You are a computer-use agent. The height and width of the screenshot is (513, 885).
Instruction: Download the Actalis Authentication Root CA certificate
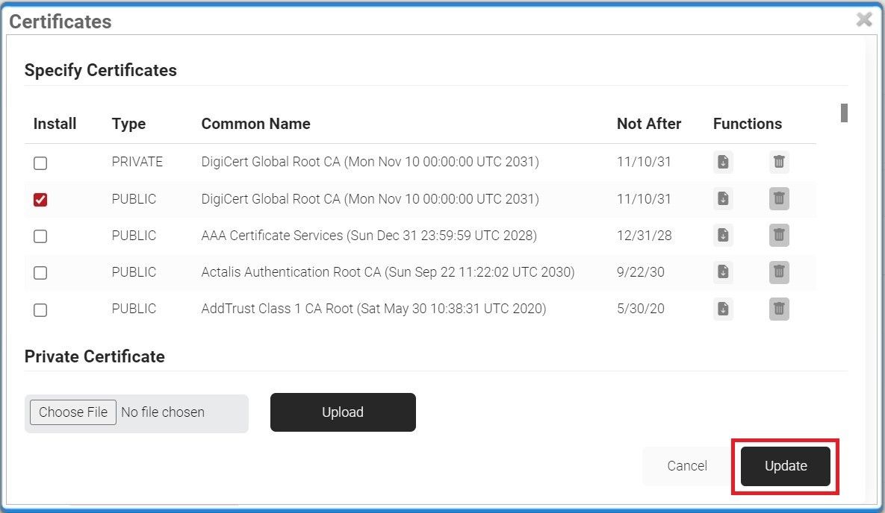[722, 272]
